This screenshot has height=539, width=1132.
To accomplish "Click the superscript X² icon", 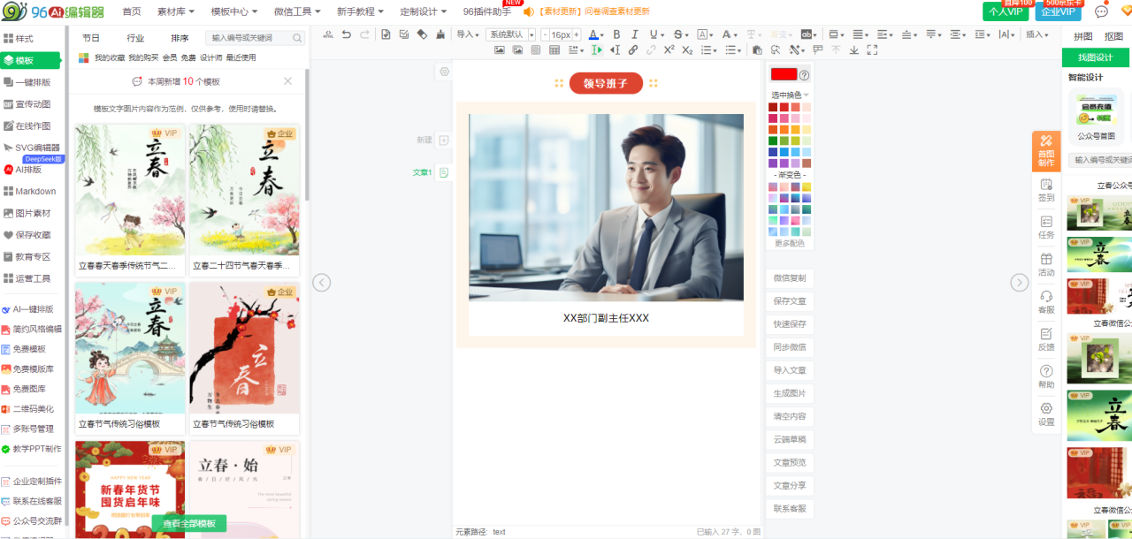I will point(669,50).
